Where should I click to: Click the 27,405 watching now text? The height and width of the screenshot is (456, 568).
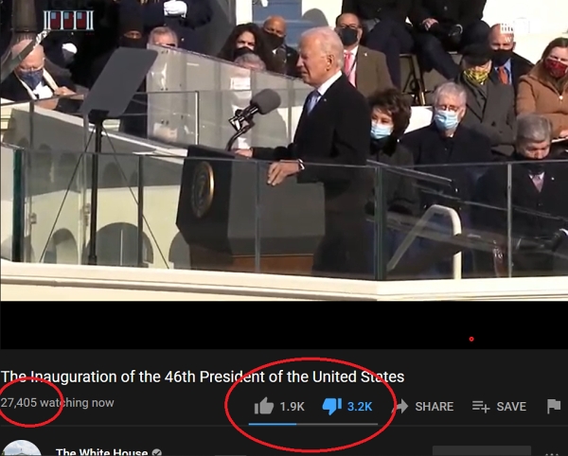[57, 402]
